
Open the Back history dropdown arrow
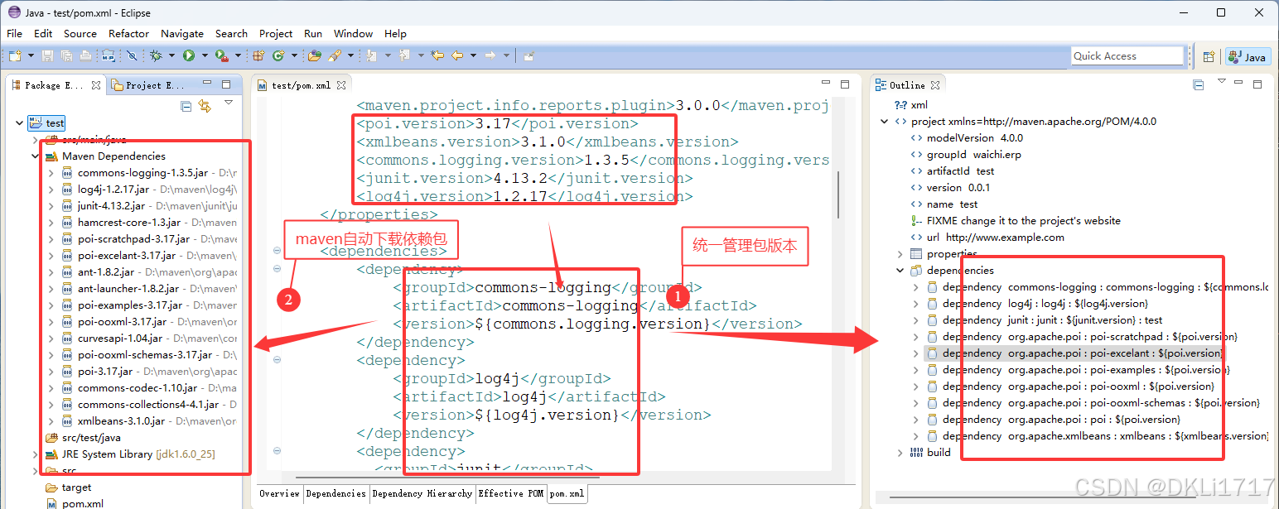point(473,55)
